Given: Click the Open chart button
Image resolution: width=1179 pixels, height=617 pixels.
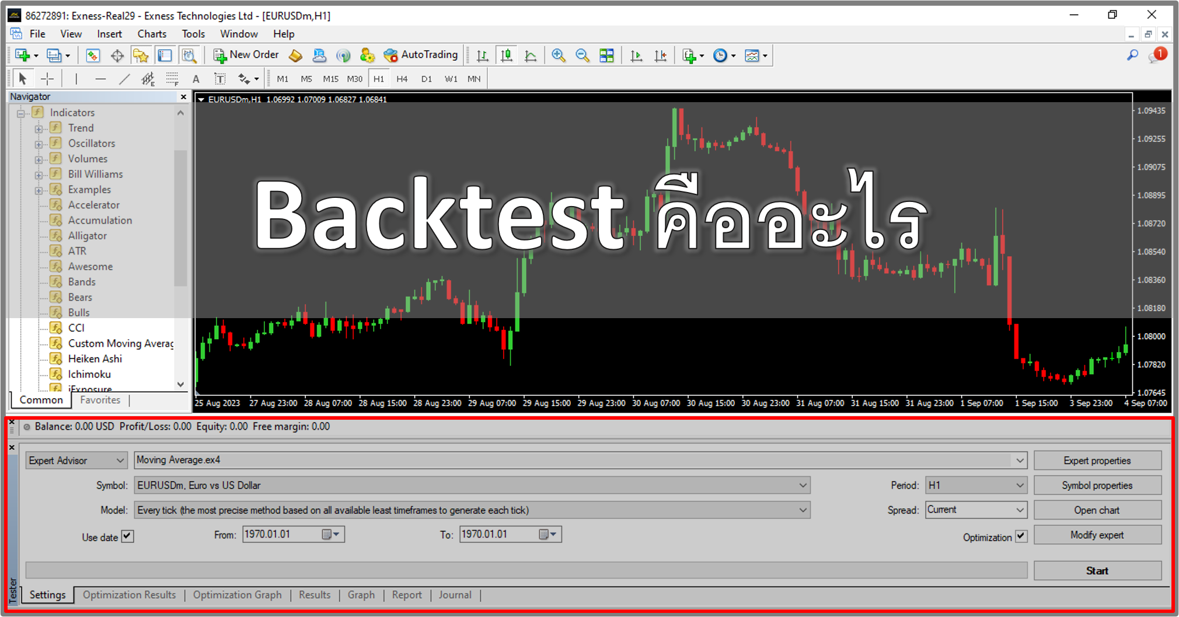Looking at the screenshot, I should pyautogui.click(x=1097, y=510).
